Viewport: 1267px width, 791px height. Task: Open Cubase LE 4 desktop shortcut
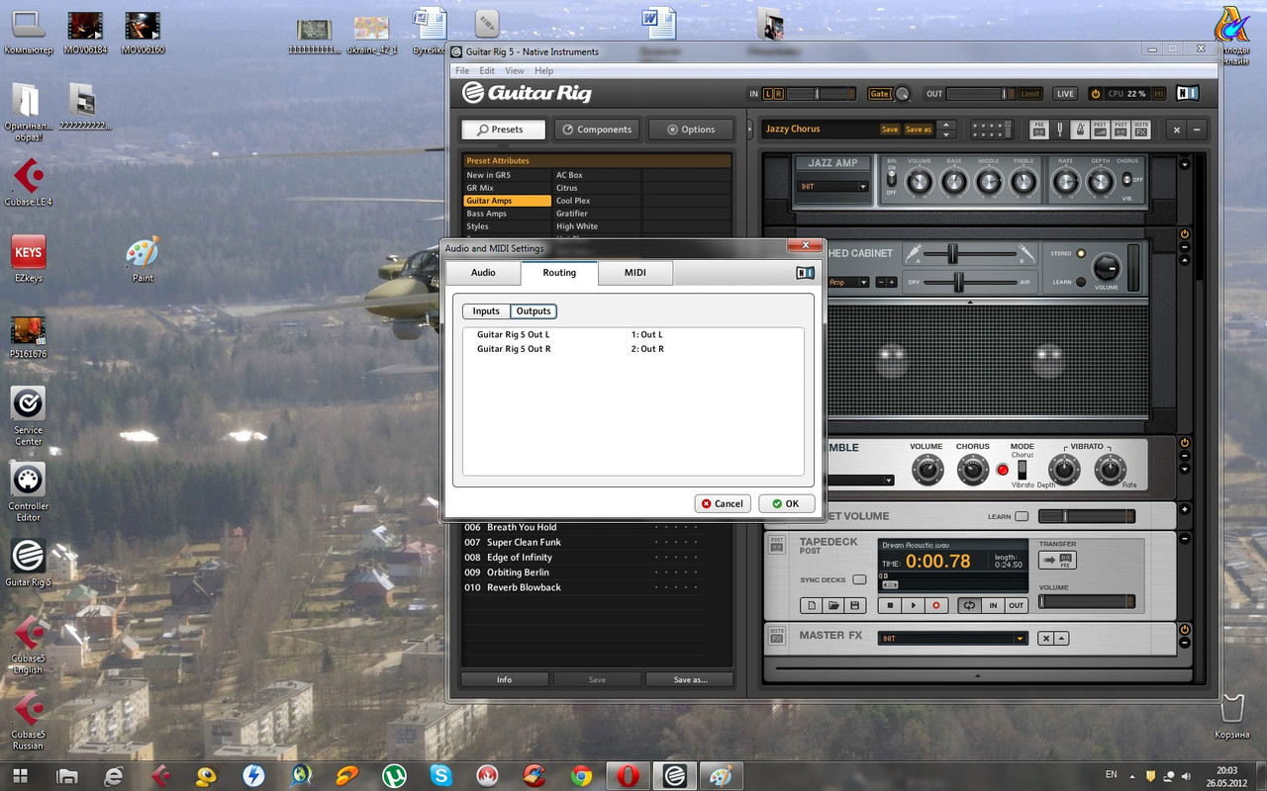pyautogui.click(x=28, y=184)
